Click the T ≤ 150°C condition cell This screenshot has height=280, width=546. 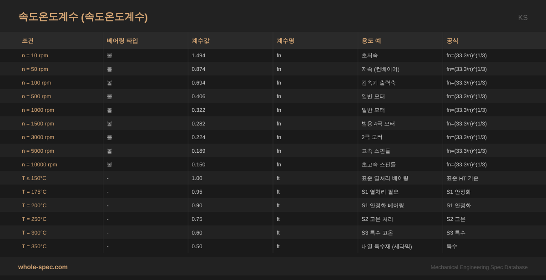pos(34,178)
